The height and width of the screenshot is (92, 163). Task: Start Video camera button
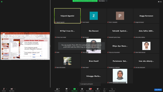pos(12,89)
